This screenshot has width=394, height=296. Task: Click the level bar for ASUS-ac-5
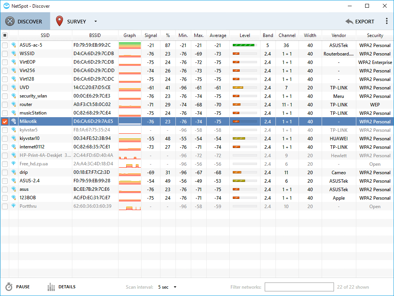pyautogui.click(x=245, y=45)
